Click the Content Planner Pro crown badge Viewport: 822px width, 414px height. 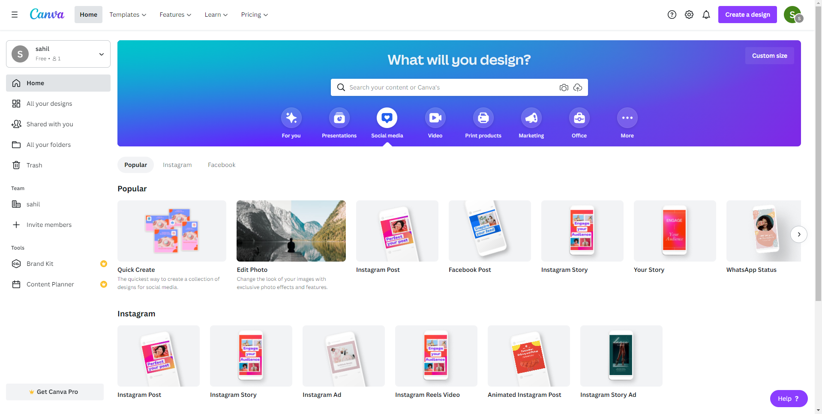coord(104,284)
